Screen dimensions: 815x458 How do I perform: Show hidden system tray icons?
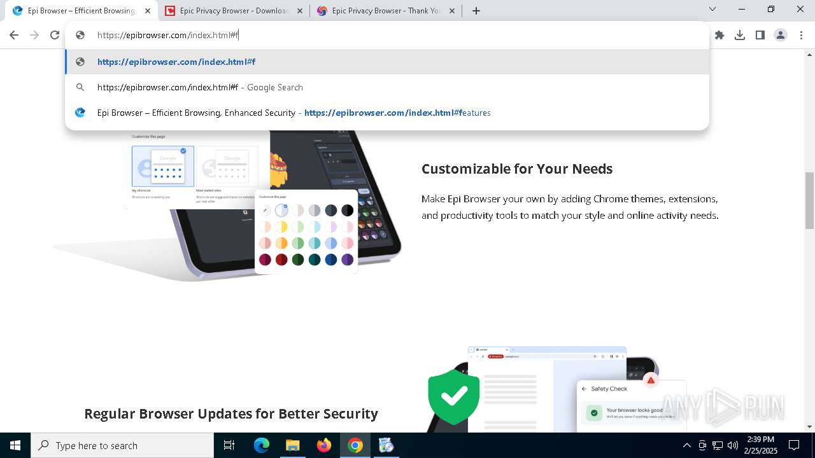click(x=687, y=445)
